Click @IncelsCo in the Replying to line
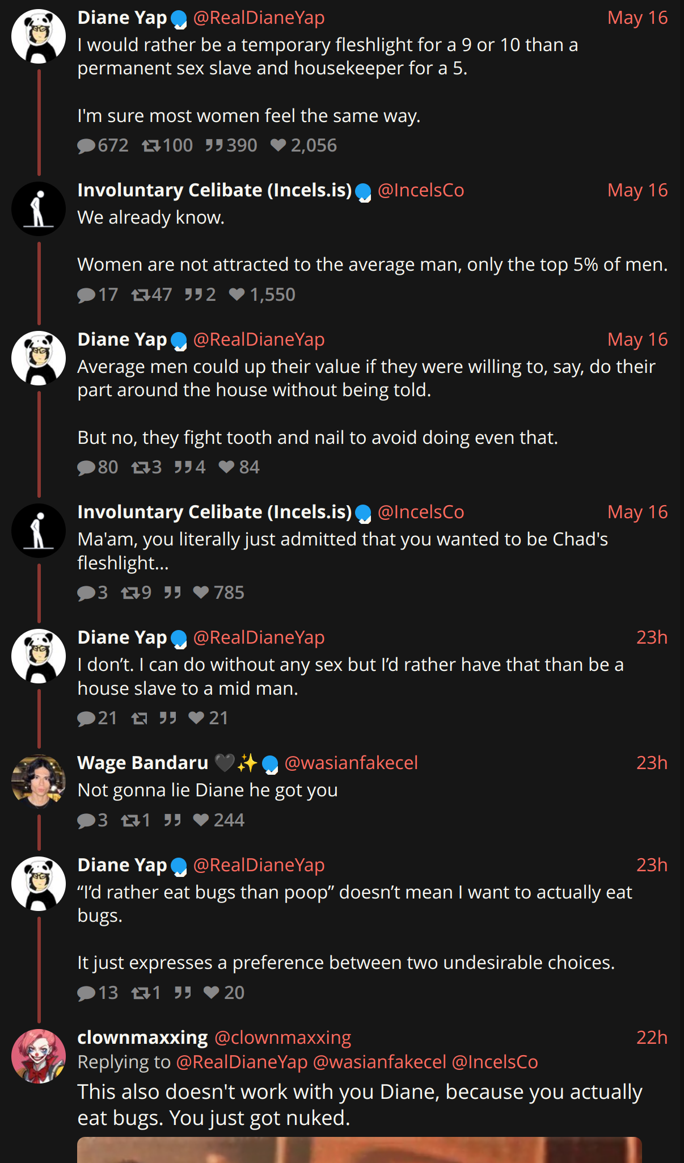The image size is (684, 1163). 495,1062
